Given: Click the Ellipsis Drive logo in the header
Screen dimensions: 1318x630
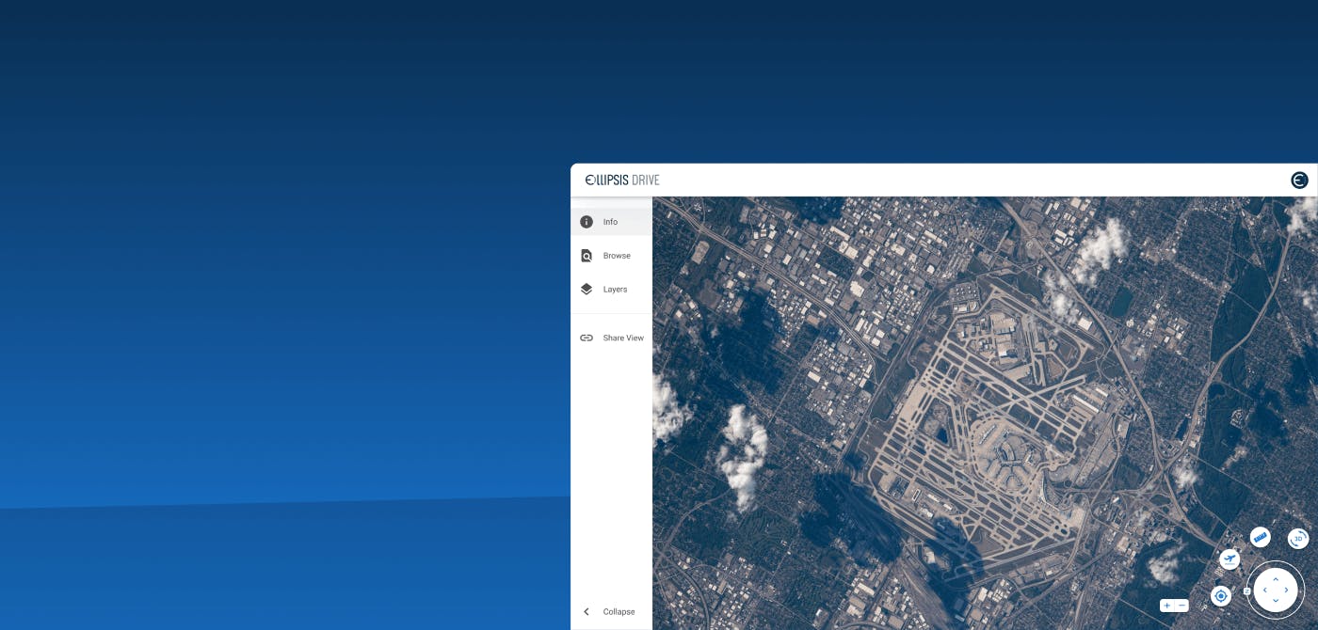Looking at the screenshot, I should point(621,180).
